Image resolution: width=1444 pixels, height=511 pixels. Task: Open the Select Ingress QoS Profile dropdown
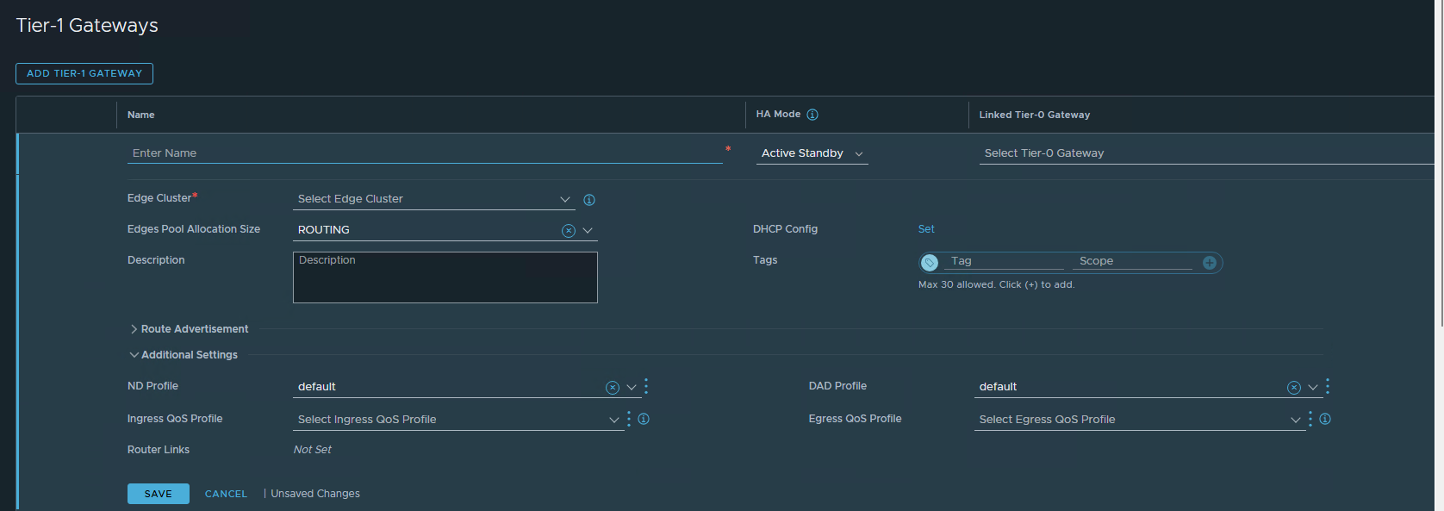point(457,420)
